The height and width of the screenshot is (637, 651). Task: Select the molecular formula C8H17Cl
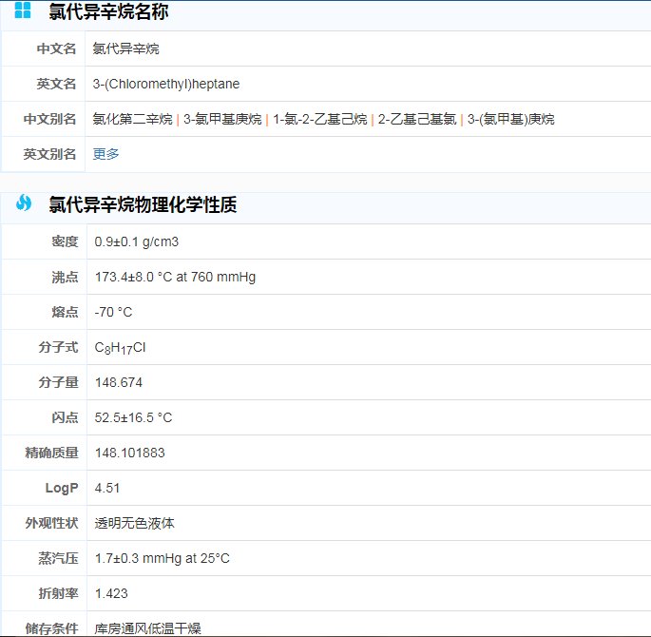[120, 348]
